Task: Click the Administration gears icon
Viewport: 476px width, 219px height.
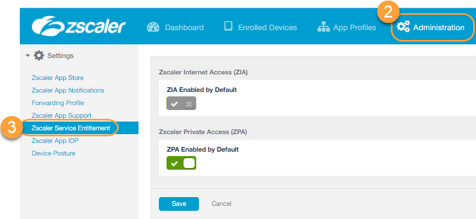Action: (403, 27)
